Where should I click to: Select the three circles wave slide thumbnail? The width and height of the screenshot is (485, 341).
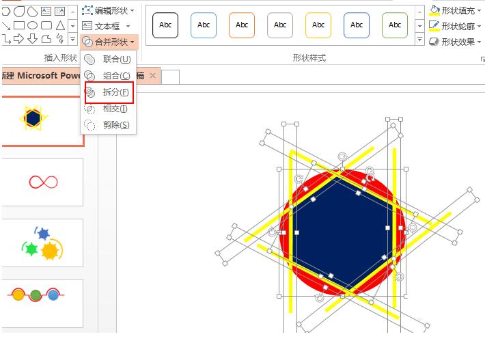click(42, 303)
